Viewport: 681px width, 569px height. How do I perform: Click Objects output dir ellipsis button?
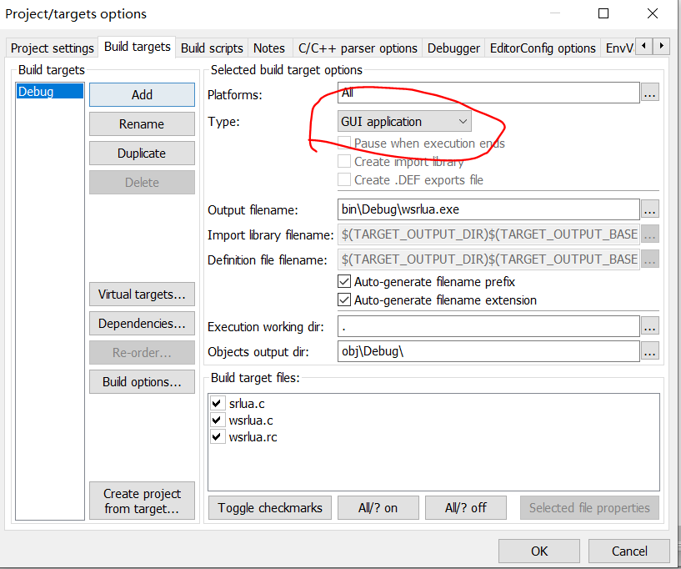coord(649,351)
